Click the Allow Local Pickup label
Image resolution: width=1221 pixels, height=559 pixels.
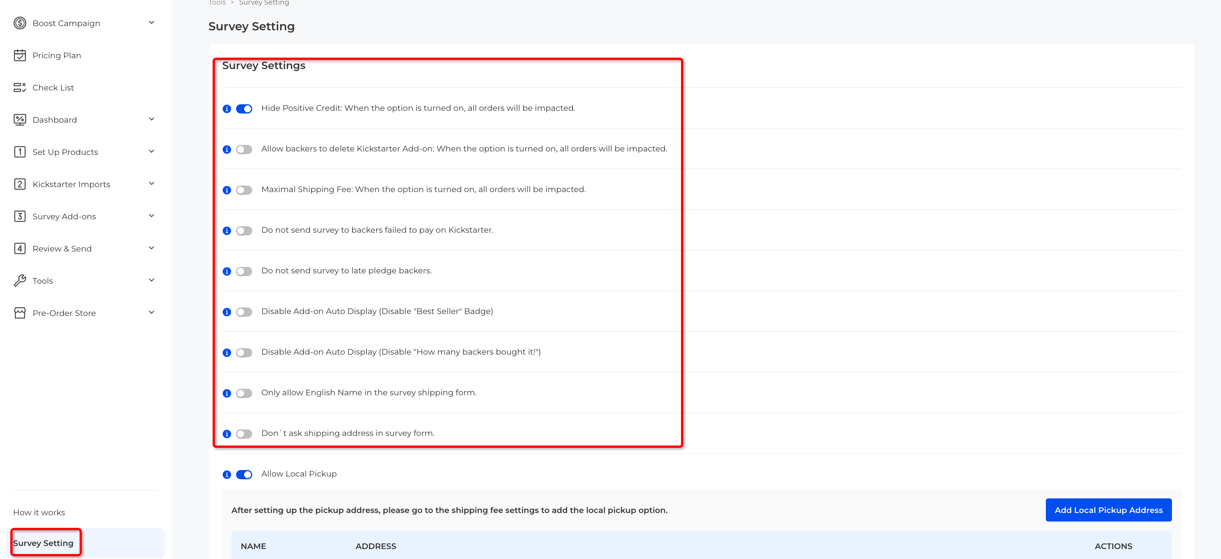[299, 474]
